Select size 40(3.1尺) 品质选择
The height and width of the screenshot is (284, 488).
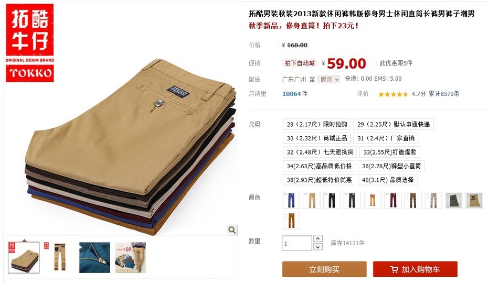point(388,180)
